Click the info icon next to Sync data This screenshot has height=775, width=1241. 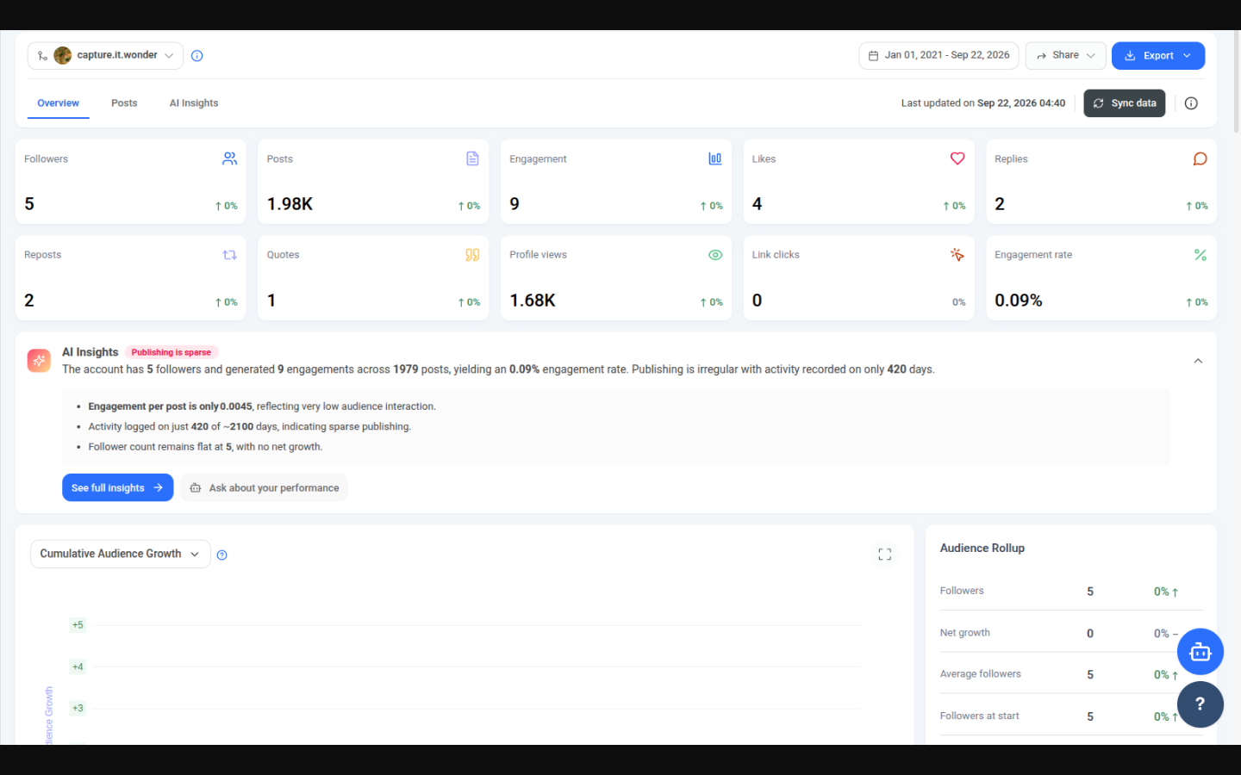tap(1191, 103)
